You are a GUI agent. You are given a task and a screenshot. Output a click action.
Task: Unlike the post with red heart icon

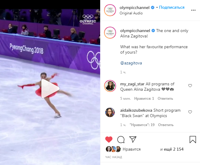[x=109, y=139]
